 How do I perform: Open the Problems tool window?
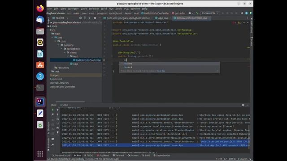click(x=103, y=155)
